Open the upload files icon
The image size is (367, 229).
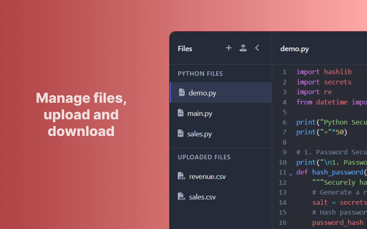point(243,48)
